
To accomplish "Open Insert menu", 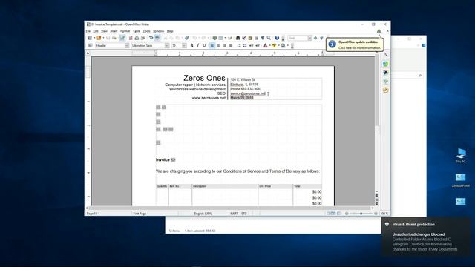I will [x=114, y=31].
